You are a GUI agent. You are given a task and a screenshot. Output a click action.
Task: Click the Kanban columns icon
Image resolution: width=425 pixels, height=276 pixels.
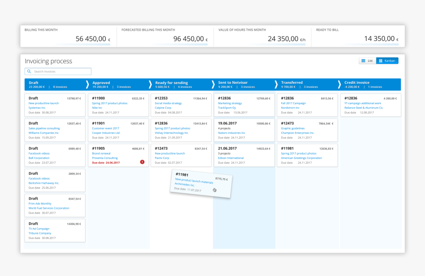tap(381, 61)
